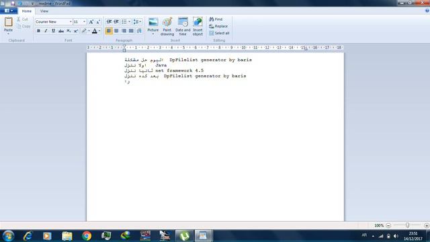
Task: Decrease paragraph indent
Action: click(x=109, y=22)
